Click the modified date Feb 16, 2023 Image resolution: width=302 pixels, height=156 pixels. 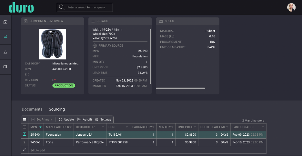[x=124, y=86]
